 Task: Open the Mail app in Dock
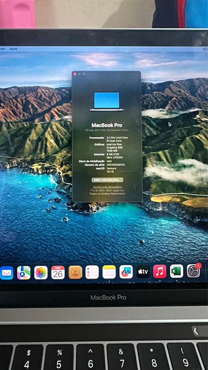click(x=6, y=273)
